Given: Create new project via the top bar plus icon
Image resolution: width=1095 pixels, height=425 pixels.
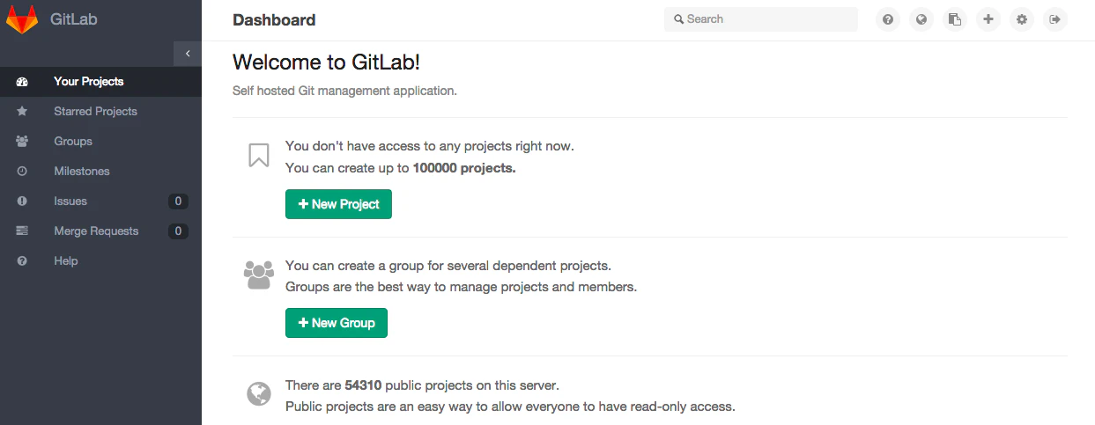Looking at the screenshot, I should 988,19.
